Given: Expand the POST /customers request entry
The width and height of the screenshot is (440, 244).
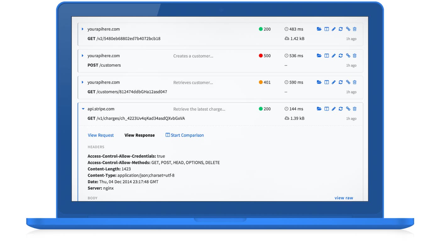Looking at the screenshot, I should coord(82,55).
